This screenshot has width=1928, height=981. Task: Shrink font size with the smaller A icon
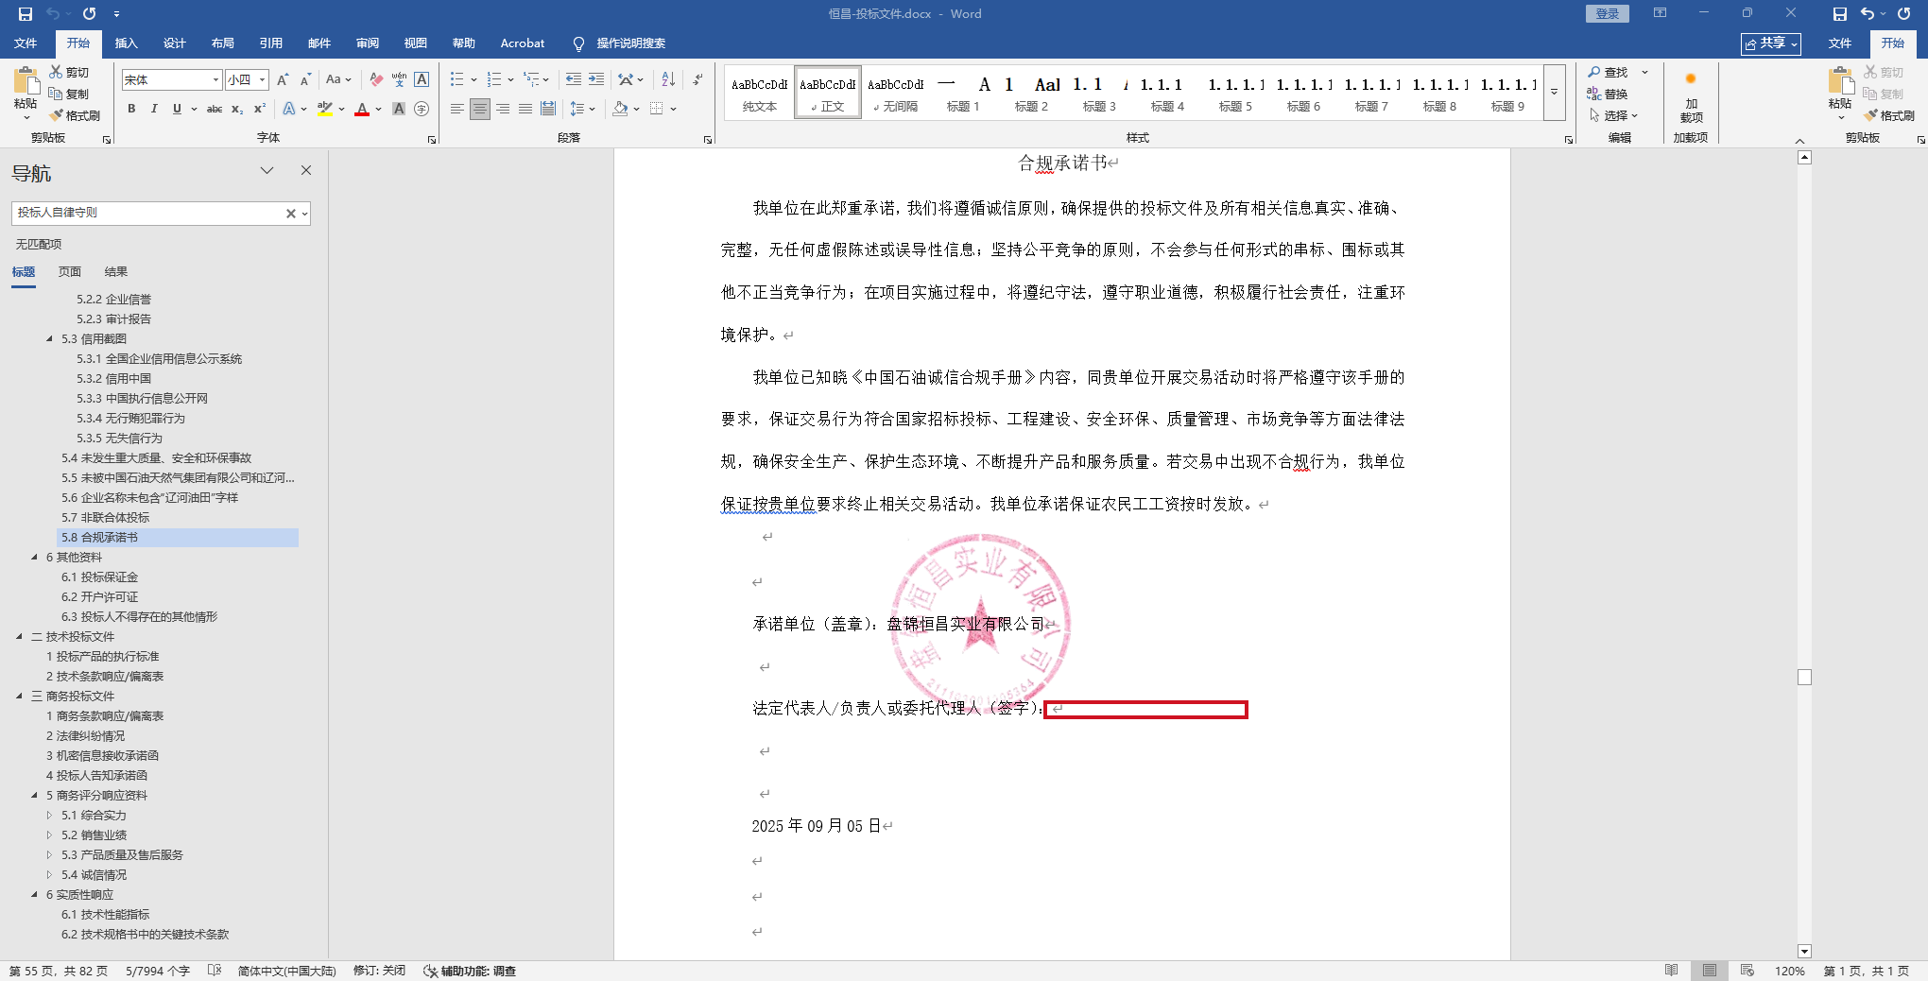click(305, 80)
